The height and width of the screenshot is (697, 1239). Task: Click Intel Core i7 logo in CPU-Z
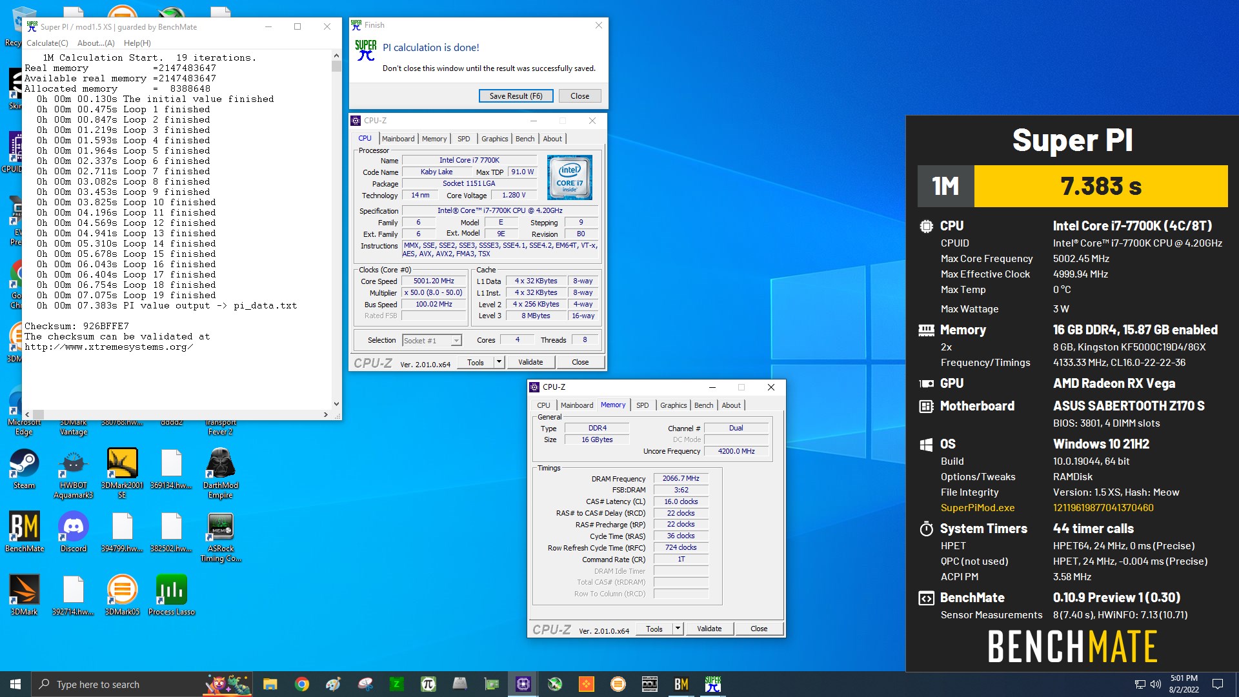pyautogui.click(x=569, y=177)
